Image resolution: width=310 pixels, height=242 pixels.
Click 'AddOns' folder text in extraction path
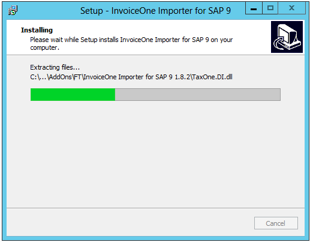(x=60, y=77)
